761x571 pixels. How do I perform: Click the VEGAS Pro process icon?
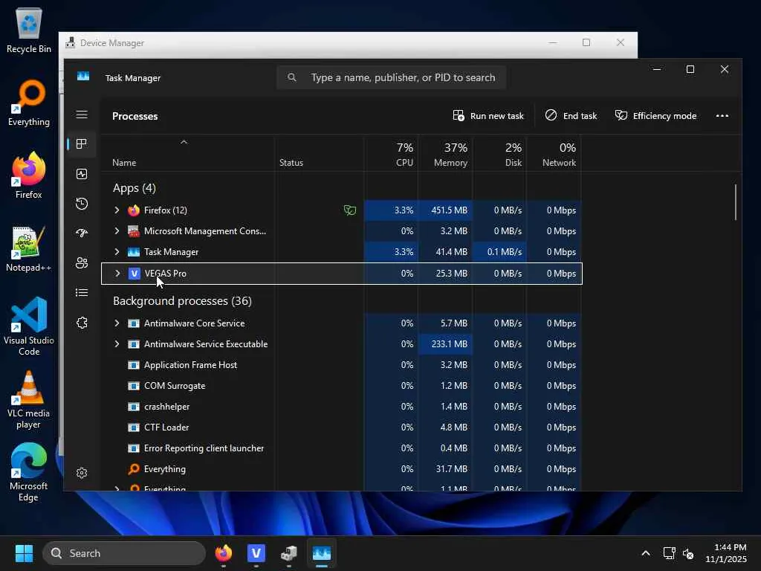(x=134, y=274)
